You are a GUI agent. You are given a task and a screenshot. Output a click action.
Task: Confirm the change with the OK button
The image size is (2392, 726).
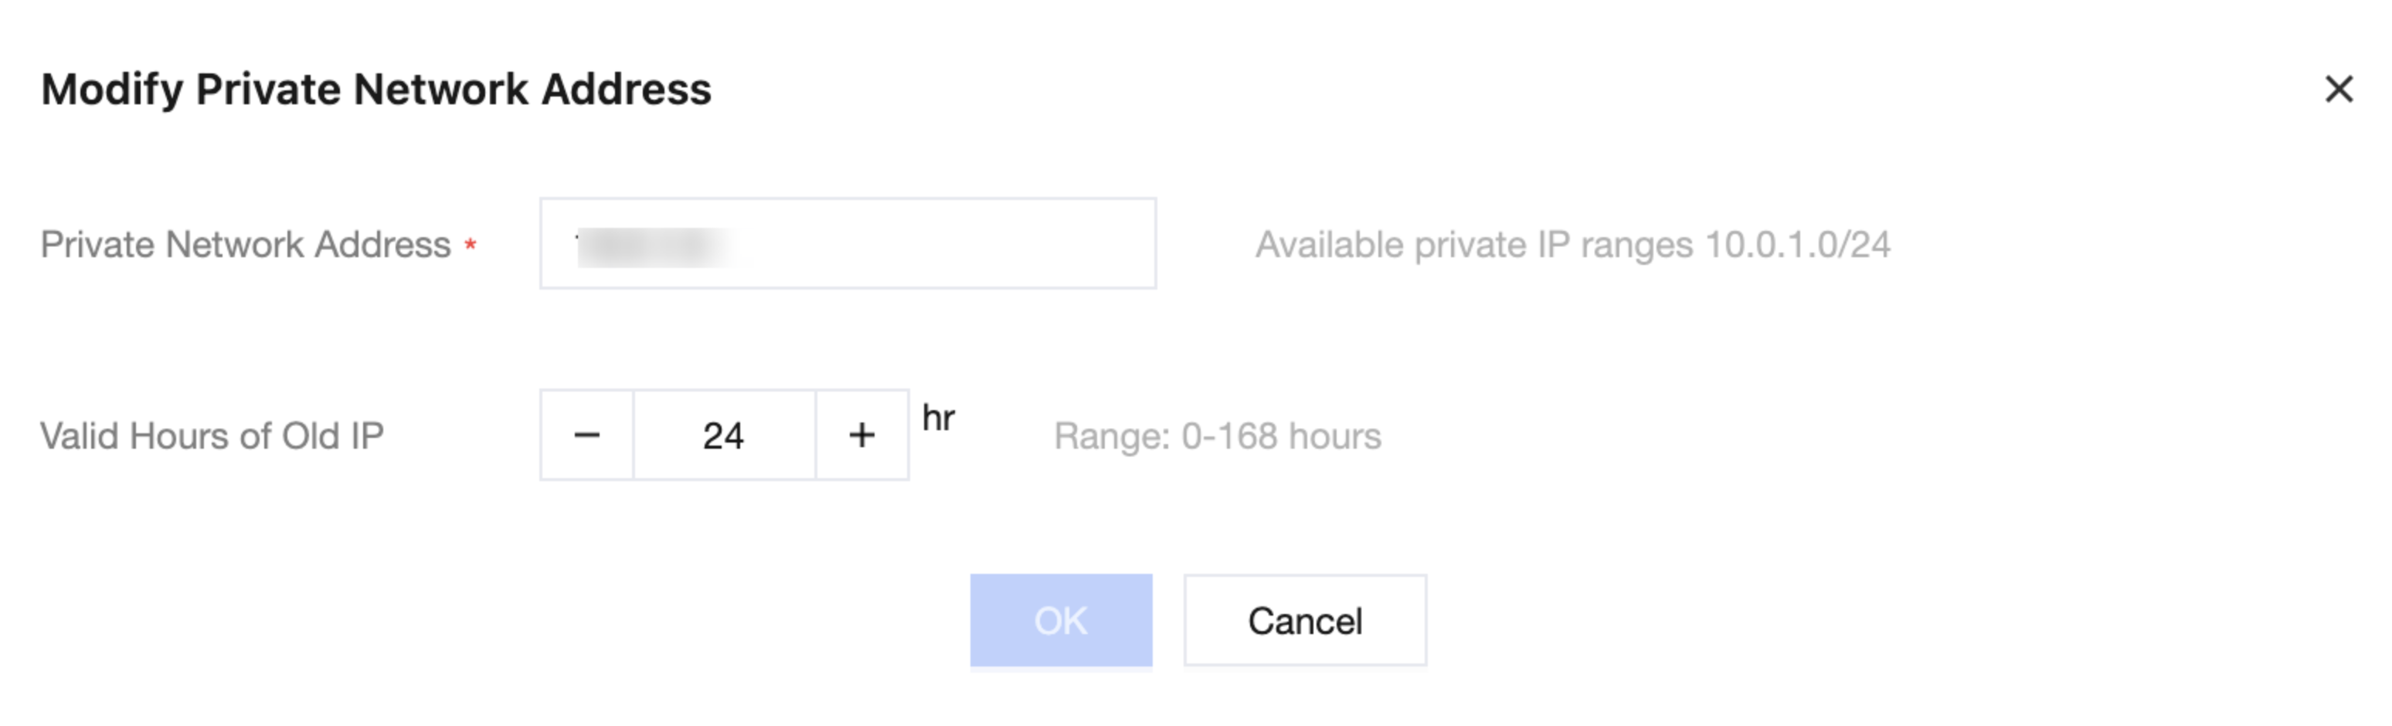[x=1061, y=620]
